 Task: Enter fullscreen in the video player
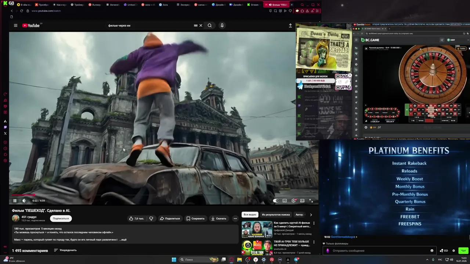tap(311, 201)
